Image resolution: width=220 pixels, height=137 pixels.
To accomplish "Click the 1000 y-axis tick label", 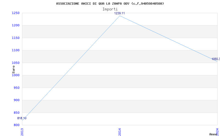I will 16,75.
